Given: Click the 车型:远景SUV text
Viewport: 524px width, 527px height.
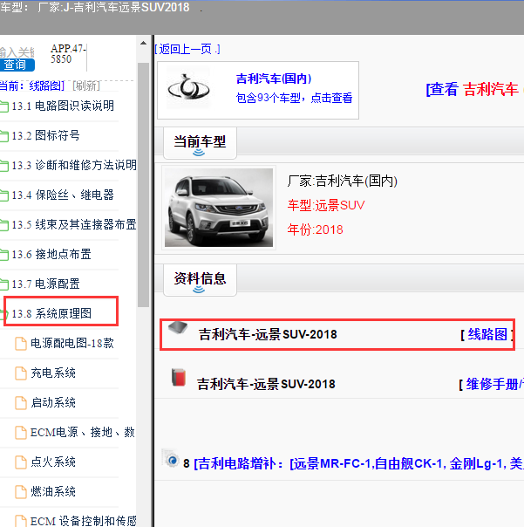Looking at the screenshot, I should click(x=326, y=205).
